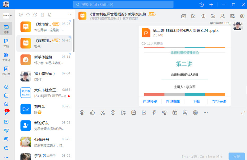Switch to the 通讯录 tab
247x160 pixels.
pos(6,71)
